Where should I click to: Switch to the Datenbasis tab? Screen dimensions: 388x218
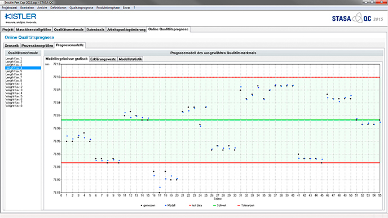pyautogui.click(x=95, y=29)
